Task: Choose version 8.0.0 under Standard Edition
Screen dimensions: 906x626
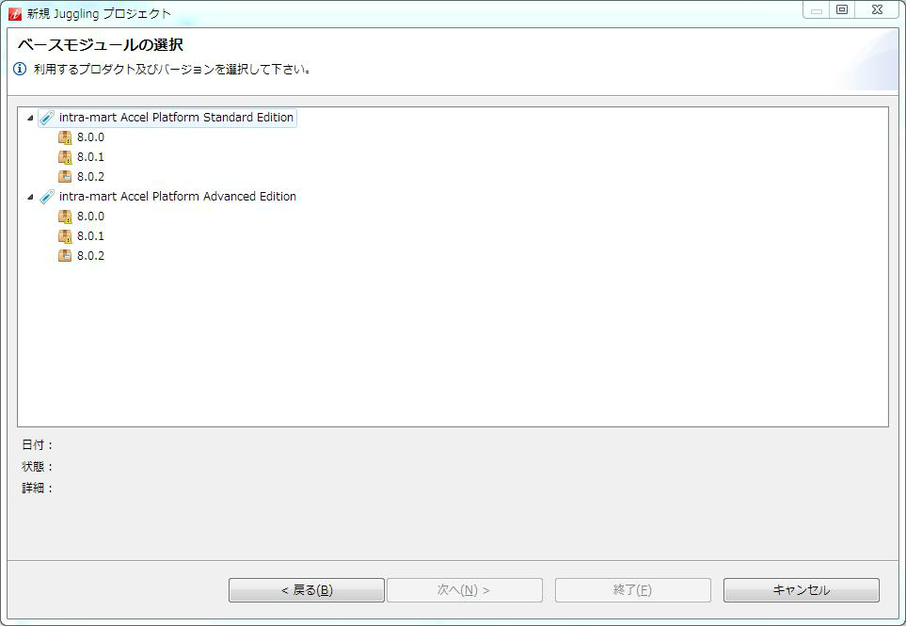Action: tap(90, 137)
